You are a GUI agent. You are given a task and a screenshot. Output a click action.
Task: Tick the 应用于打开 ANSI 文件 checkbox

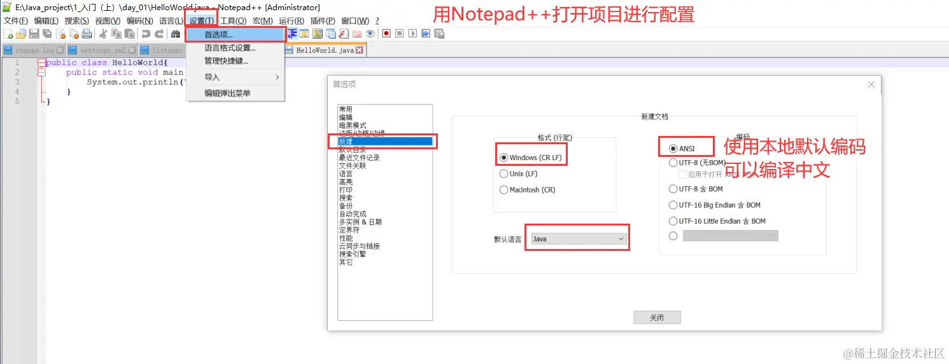(682, 173)
